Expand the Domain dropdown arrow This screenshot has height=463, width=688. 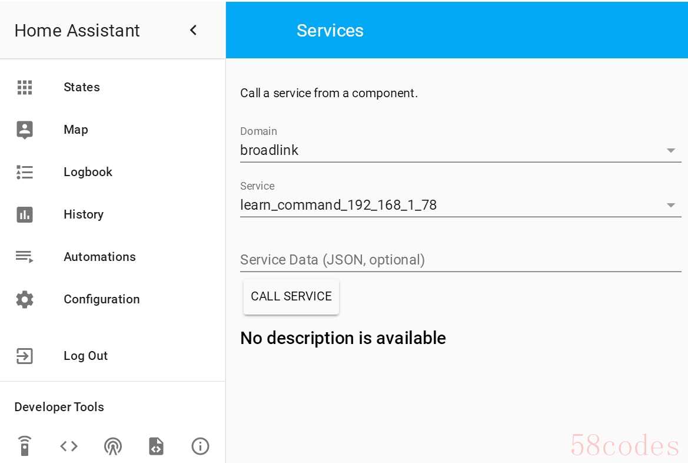(670, 151)
